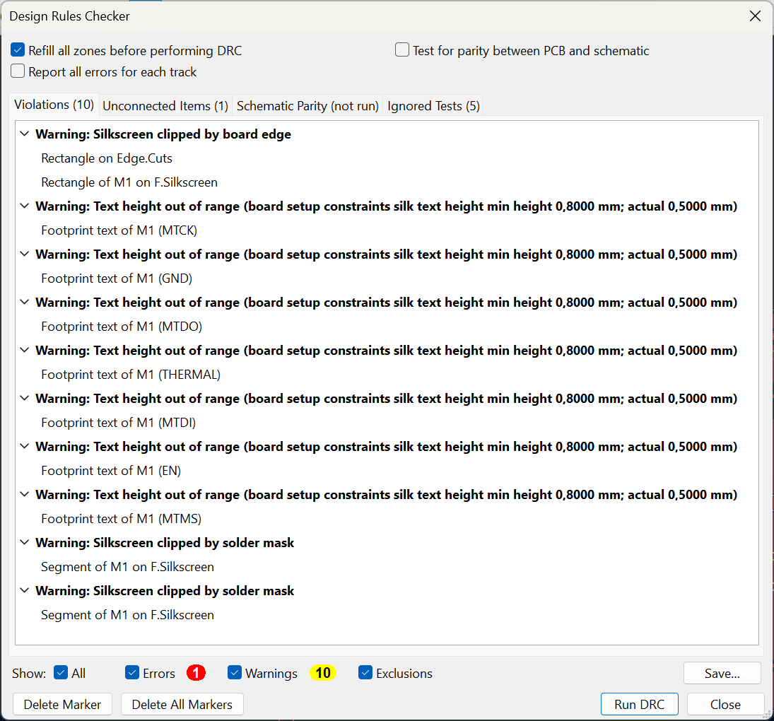Click the Run DRC button
Screen dimensions: 774x721
tap(639, 704)
